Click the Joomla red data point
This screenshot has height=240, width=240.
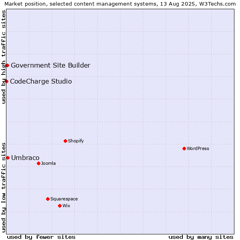(x=38, y=164)
